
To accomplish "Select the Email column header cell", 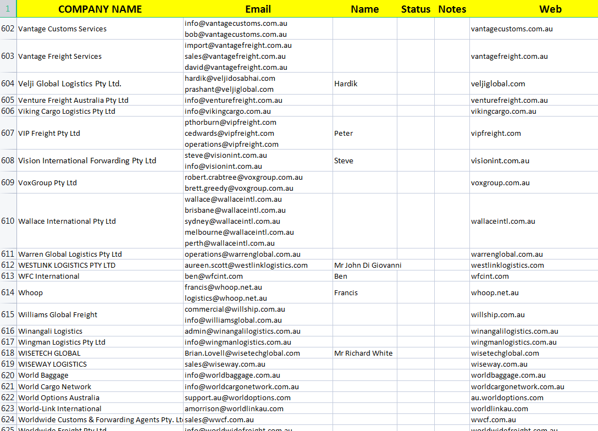I will coord(258,9).
